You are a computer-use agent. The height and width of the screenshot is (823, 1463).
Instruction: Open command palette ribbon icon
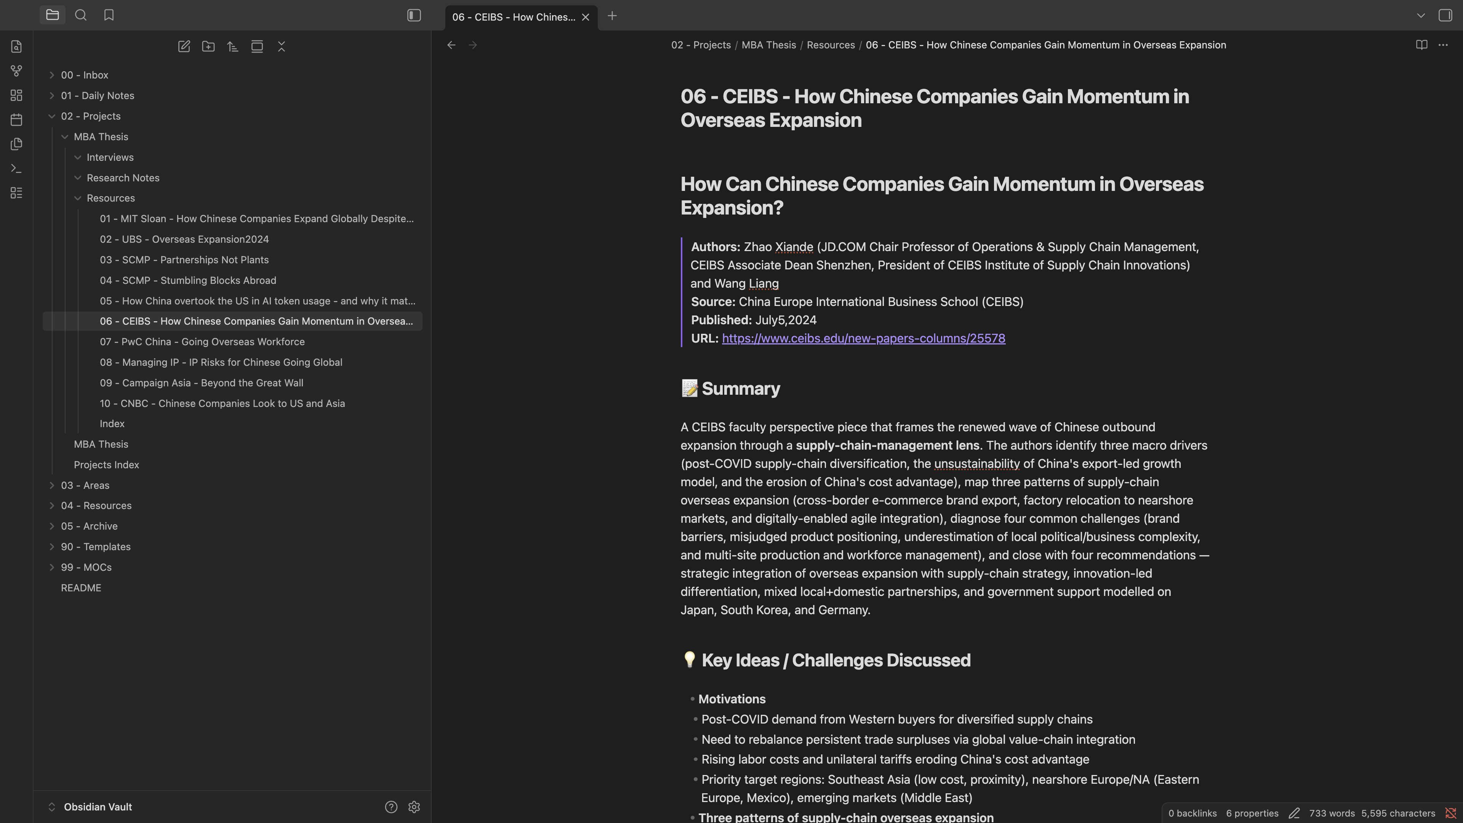click(16, 169)
